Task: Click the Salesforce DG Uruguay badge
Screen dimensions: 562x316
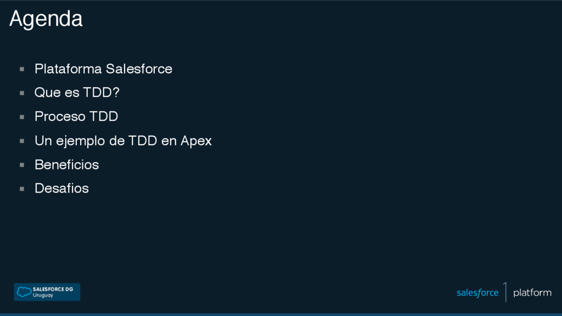Action: (x=47, y=292)
